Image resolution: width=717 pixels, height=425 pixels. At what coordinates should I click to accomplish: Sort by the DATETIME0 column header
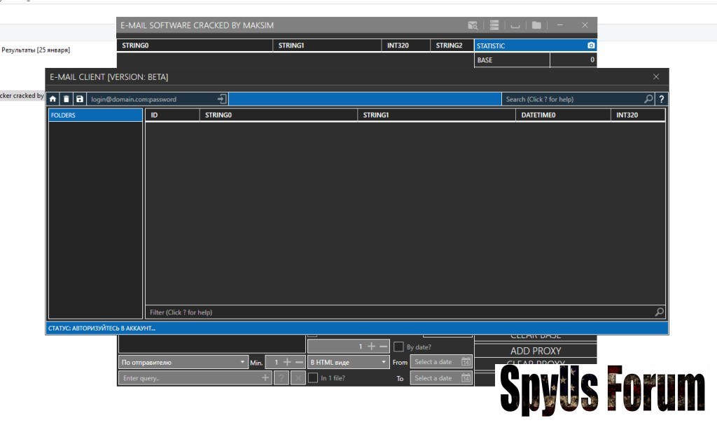[562, 116]
